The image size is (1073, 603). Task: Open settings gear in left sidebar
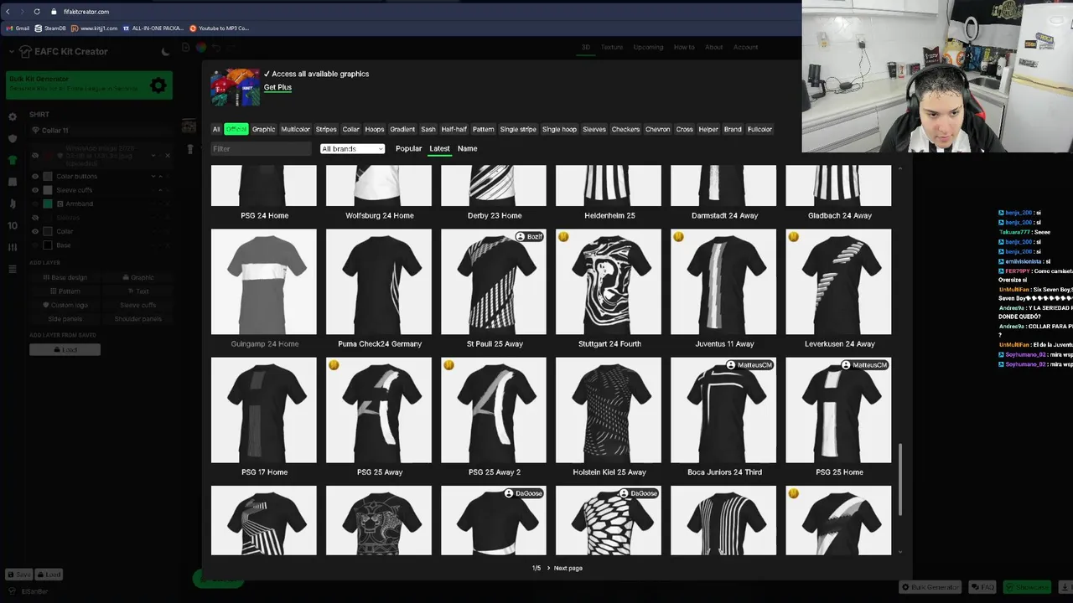tap(12, 117)
